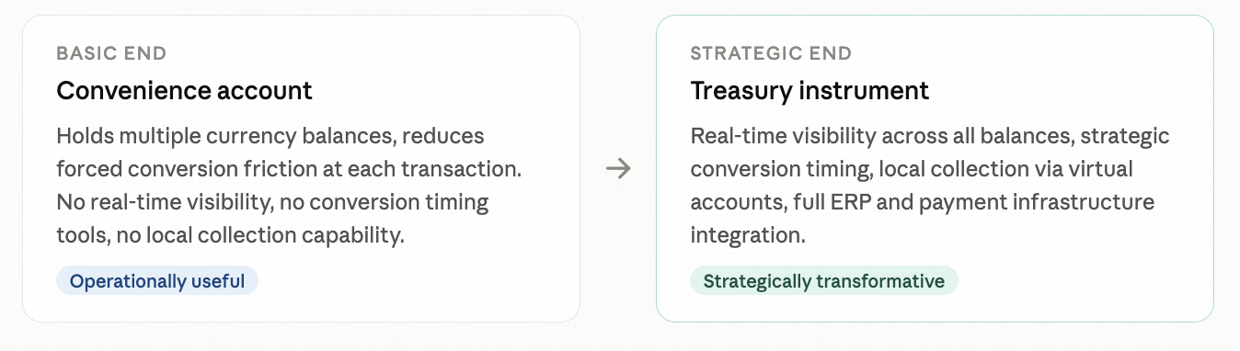This screenshot has height=351, width=1240.
Task: Open the green-bordered Strategic End card
Action: [935, 168]
